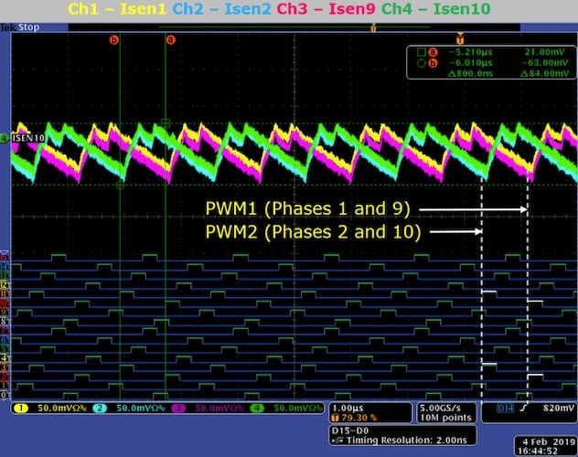
Task: Click the Tek Stop acquisition status
Action: pos(20,27)
